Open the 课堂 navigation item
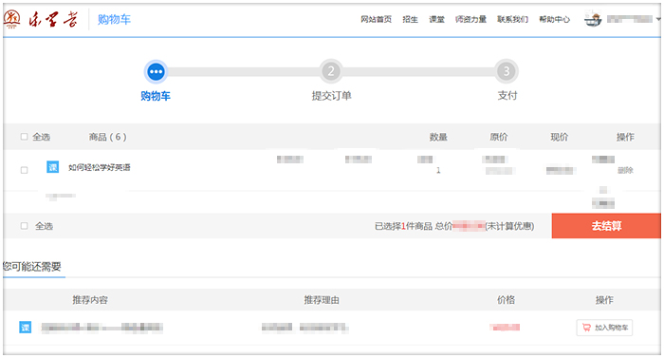The width and height of the screenshot is (664, 358). point(436,19)
